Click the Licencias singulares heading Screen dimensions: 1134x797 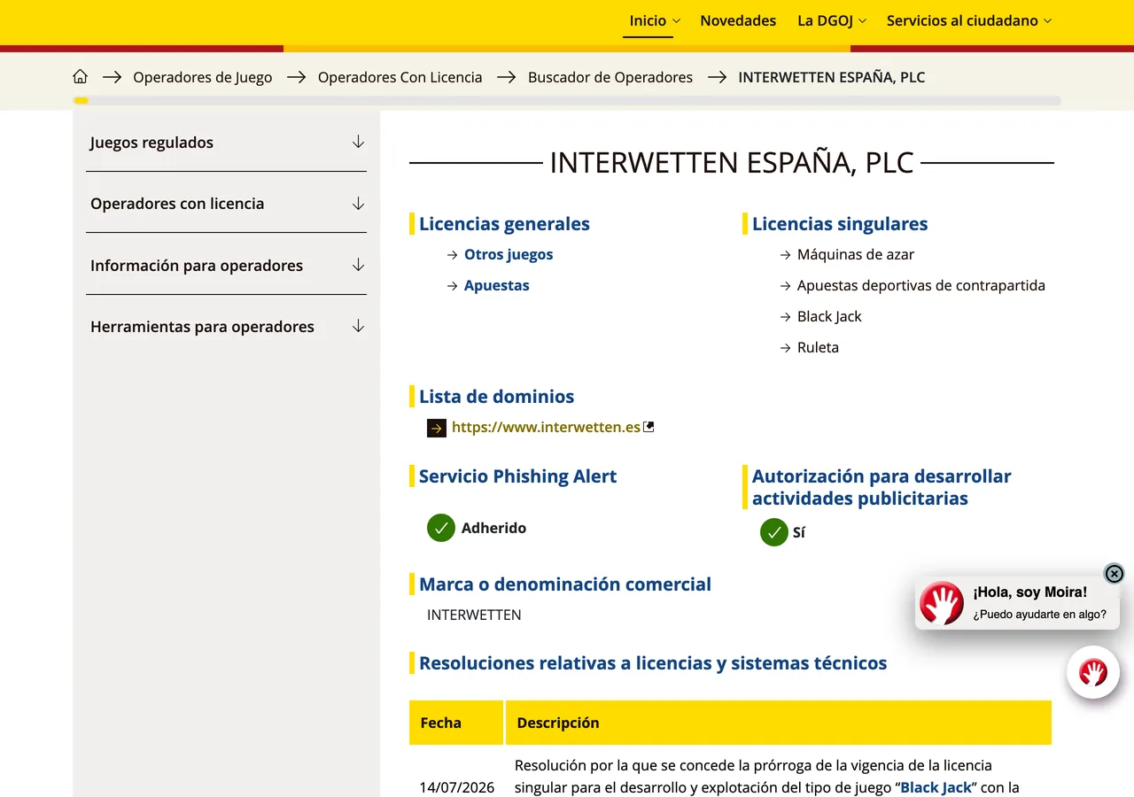840,224
